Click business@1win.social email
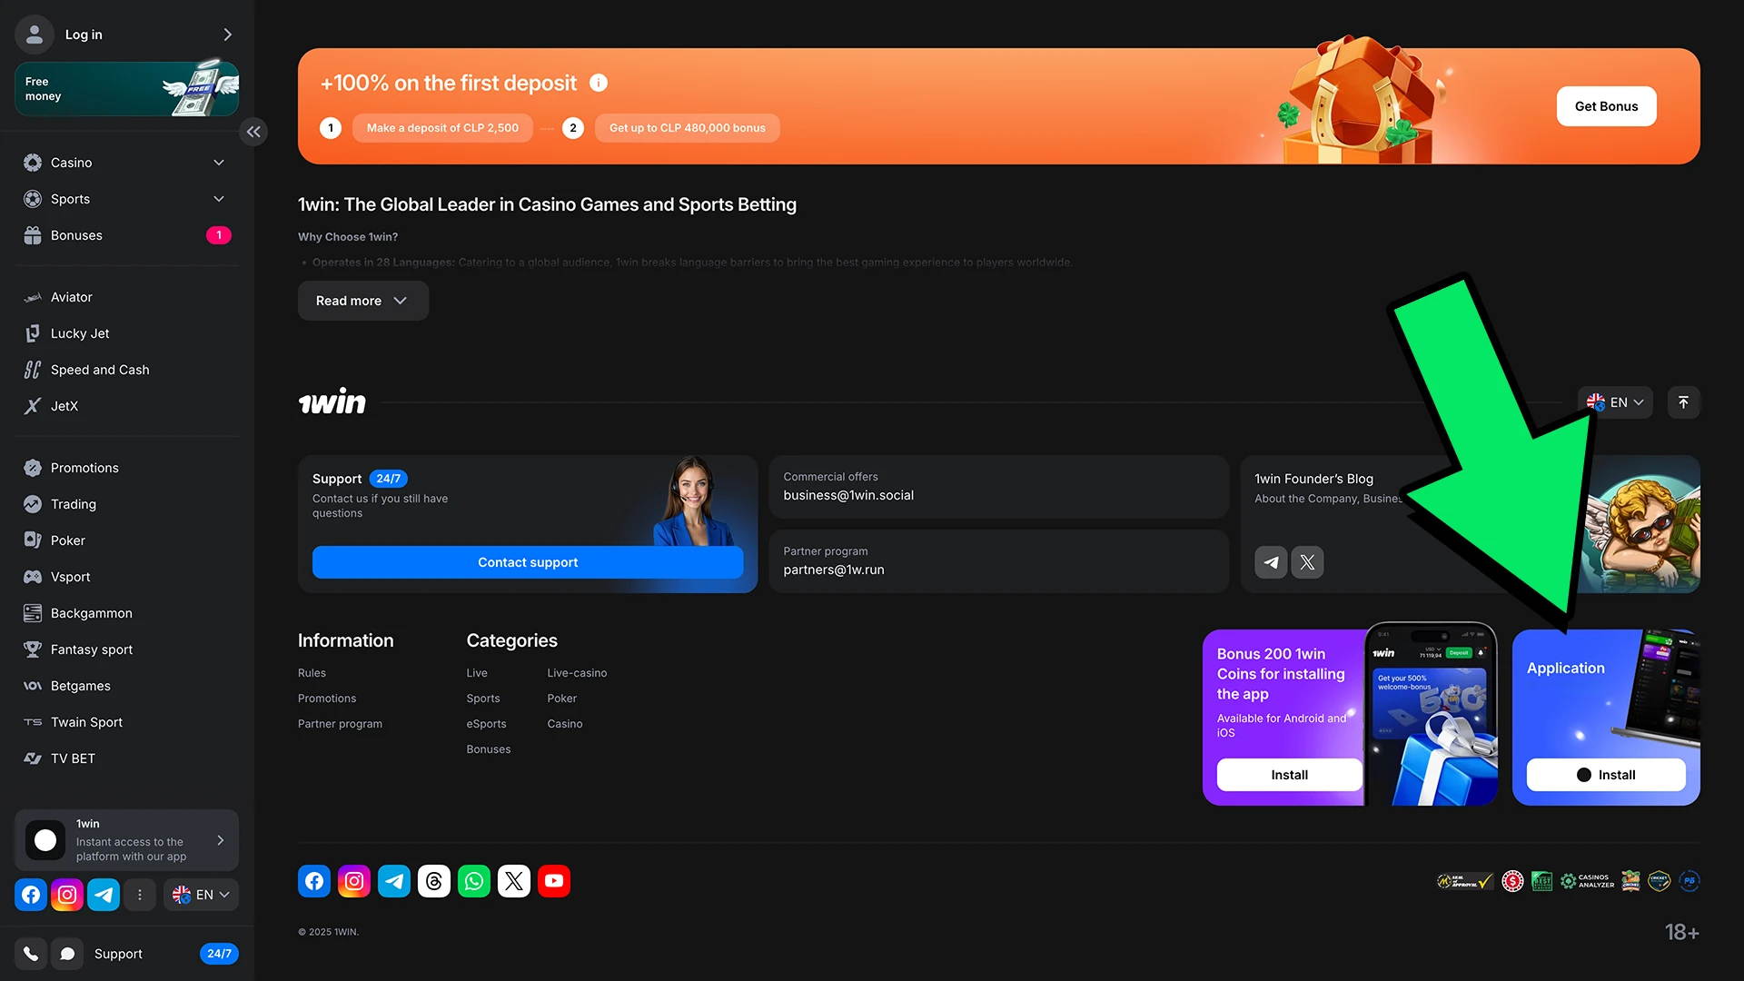 [x=848, y=495]
